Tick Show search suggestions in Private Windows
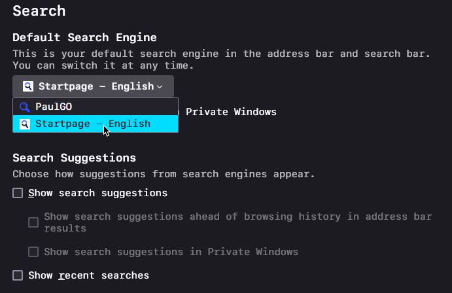Screen dimensions: 452x293 [33, 252]
